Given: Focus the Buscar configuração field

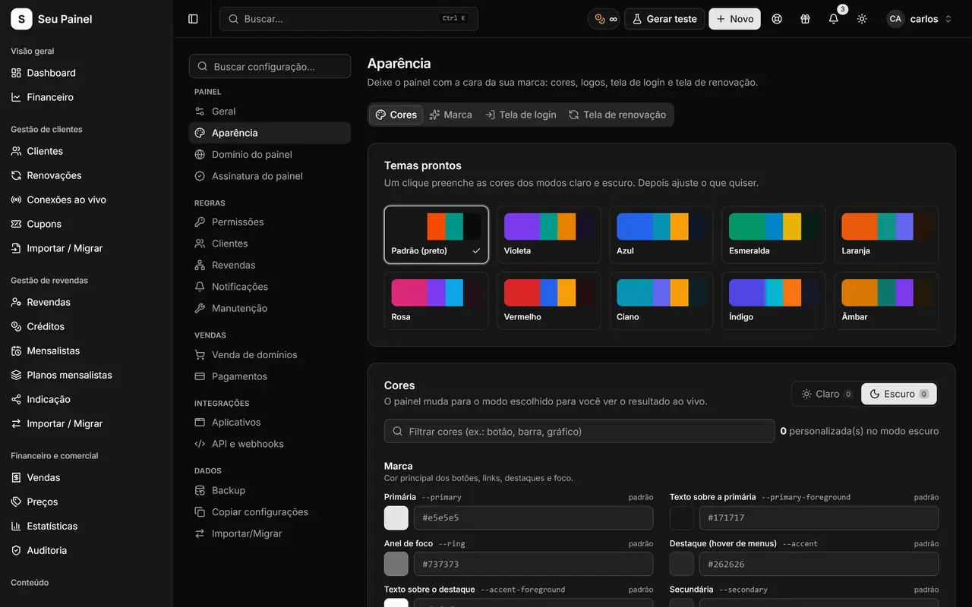Looking at the screenshot, I should (x=270, y=66).
